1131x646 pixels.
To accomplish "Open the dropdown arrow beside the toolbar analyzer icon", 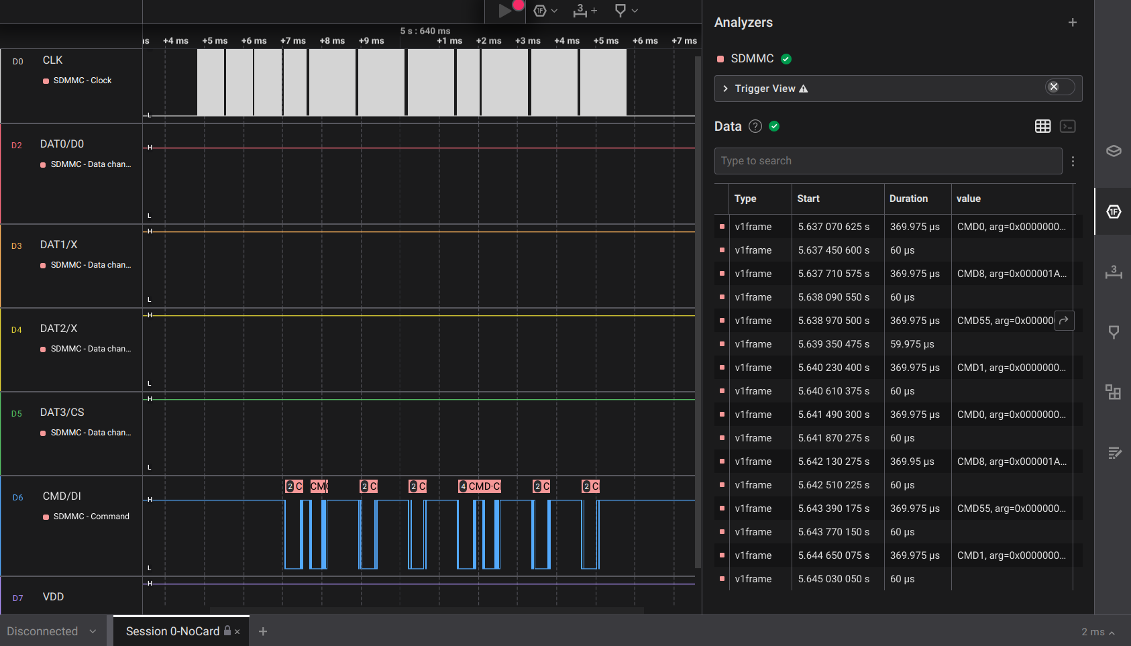I will pyautogui.click(x=554, y=11).
